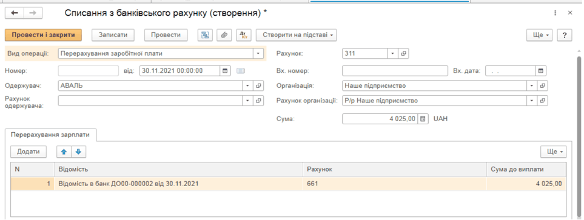
Task: Click the Провести button
Action: [x=166, y=35]
